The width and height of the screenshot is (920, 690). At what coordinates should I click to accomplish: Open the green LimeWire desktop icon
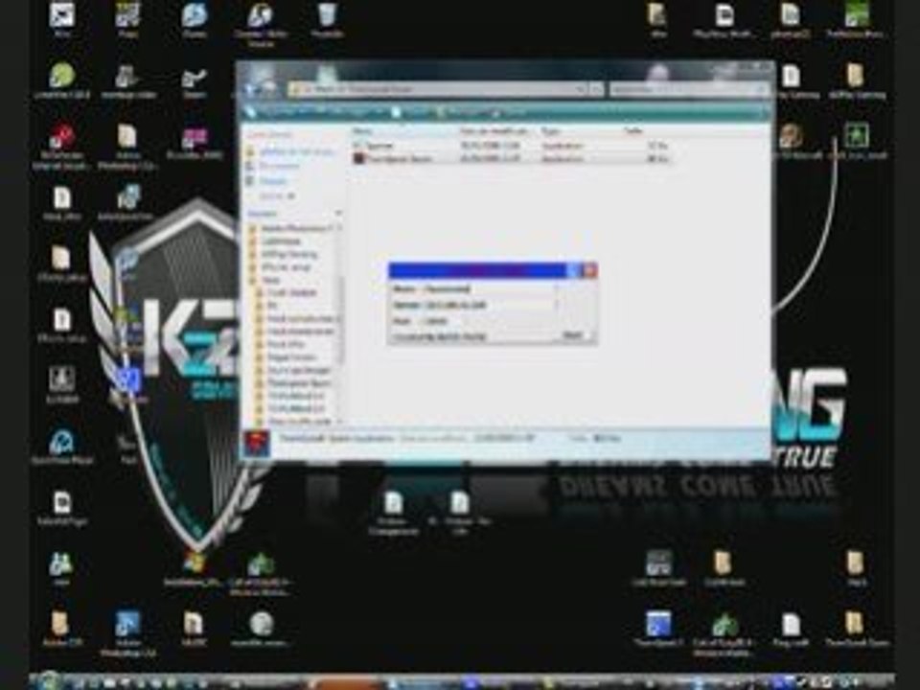coord(61,80)
